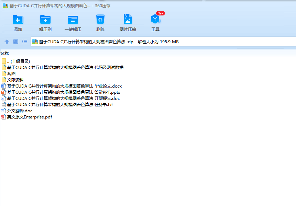Select the ".. (上级目录)" entry text

[x=19, y=61]
